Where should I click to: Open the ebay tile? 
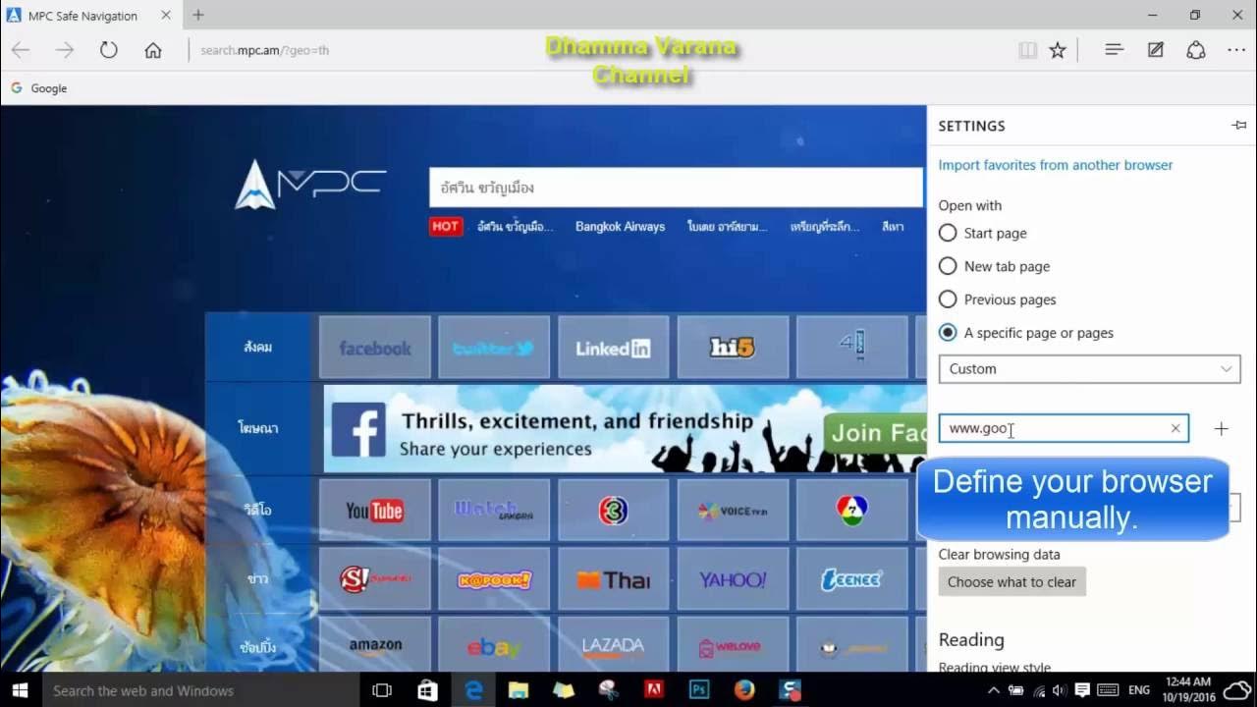pos(494,645)
